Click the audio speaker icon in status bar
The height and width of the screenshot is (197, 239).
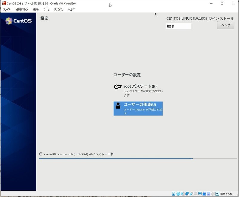(x=183, y=194)
